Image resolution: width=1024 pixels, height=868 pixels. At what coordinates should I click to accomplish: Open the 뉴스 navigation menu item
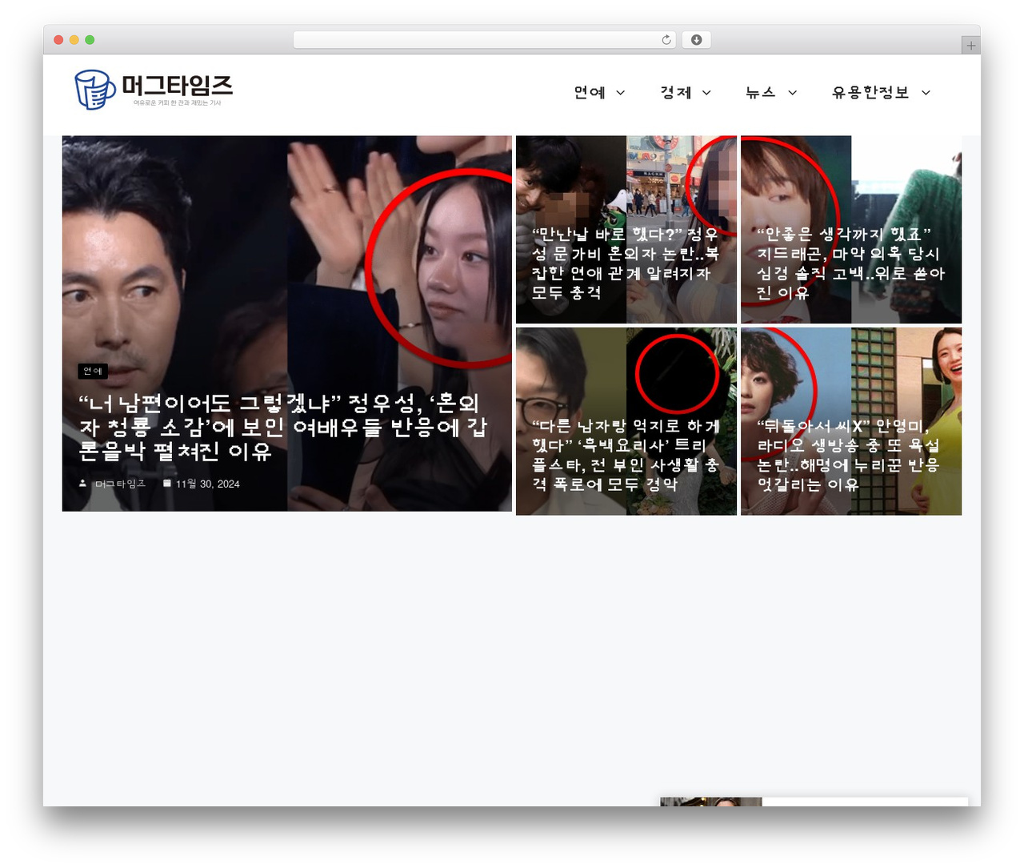761,93
